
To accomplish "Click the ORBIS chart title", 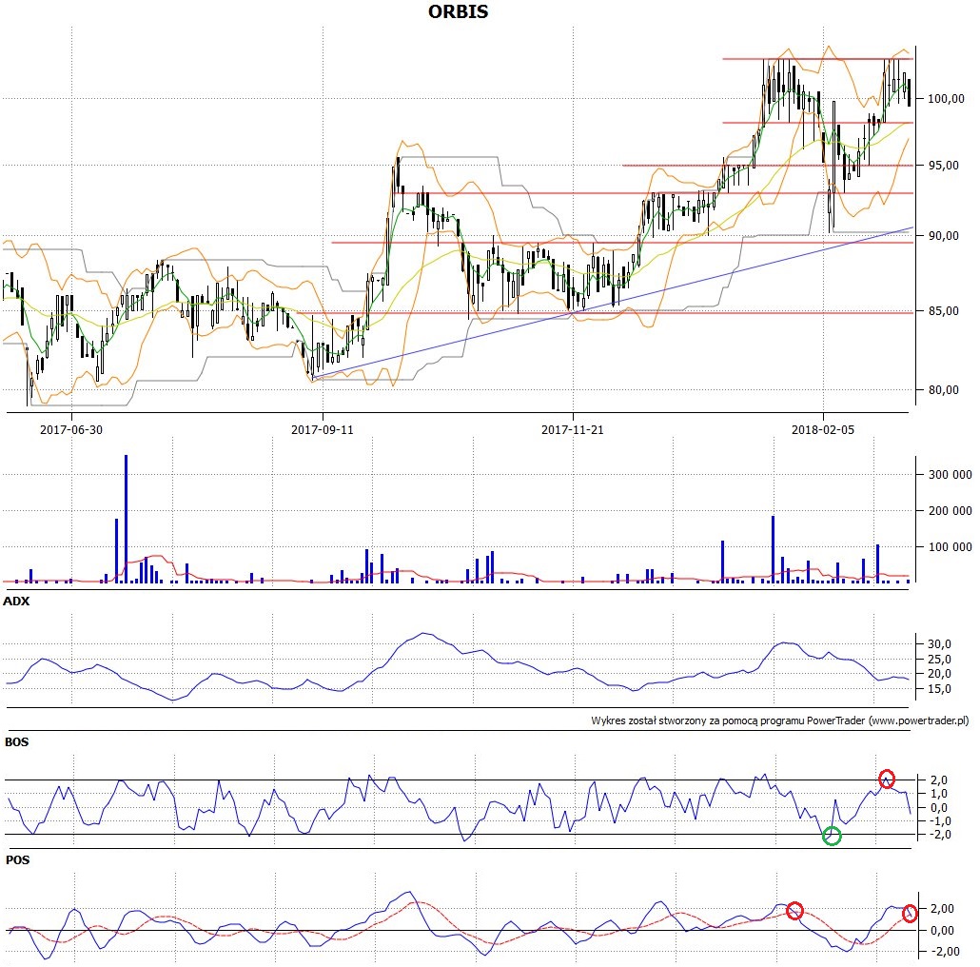I will [x=458, y=11].
